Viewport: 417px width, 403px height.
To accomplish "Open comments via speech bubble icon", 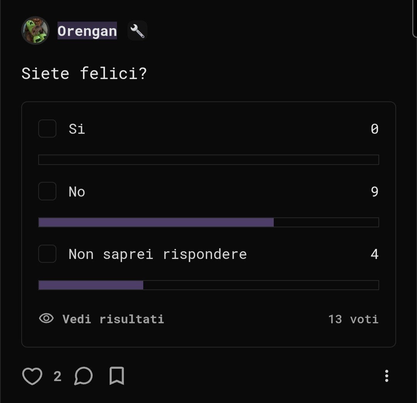I will click(x=83, y=376).
